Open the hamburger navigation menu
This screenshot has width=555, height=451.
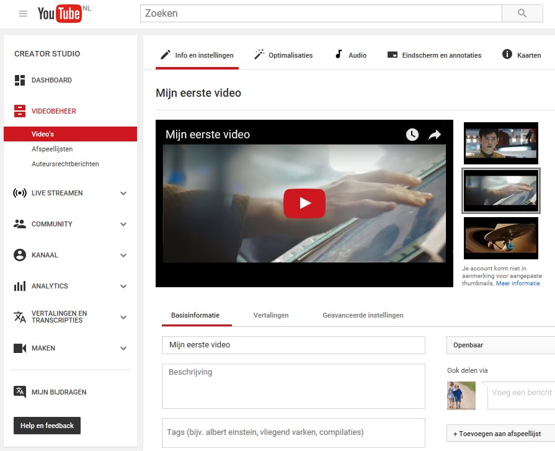coord(23,14)
